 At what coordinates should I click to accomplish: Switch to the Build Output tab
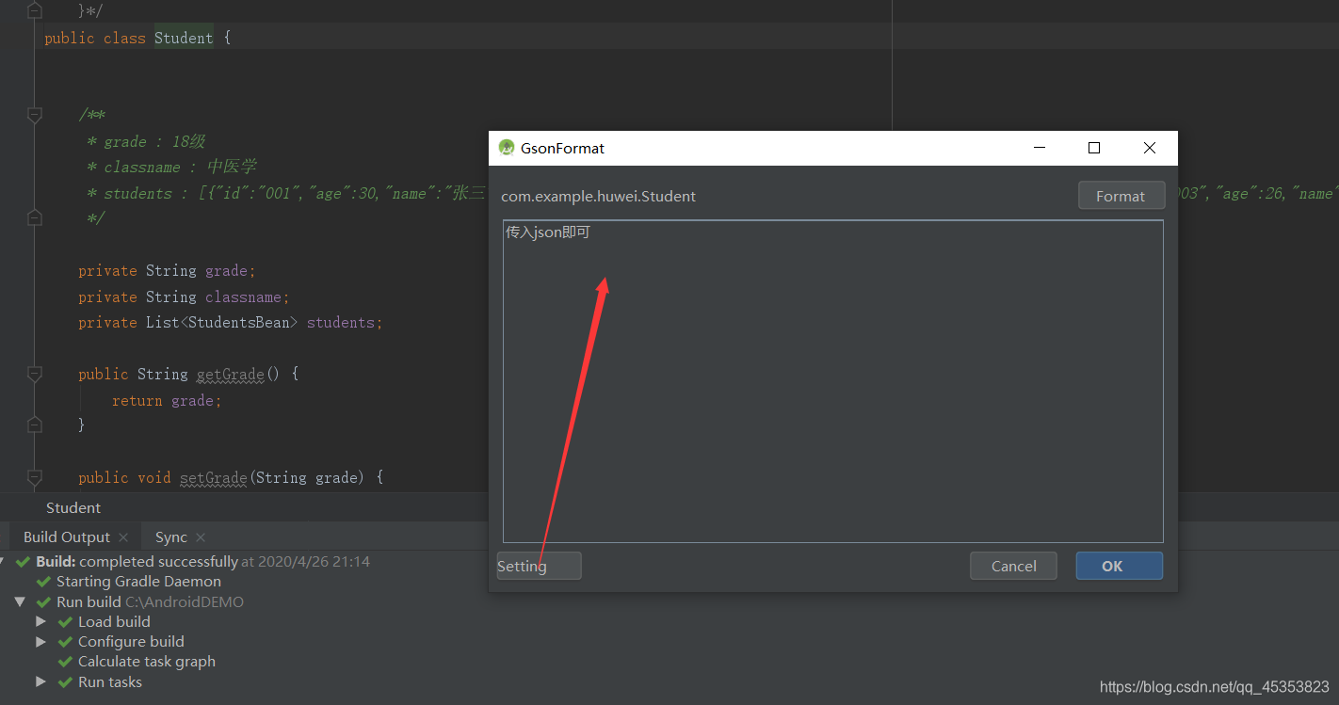click(x=67, y=537)
